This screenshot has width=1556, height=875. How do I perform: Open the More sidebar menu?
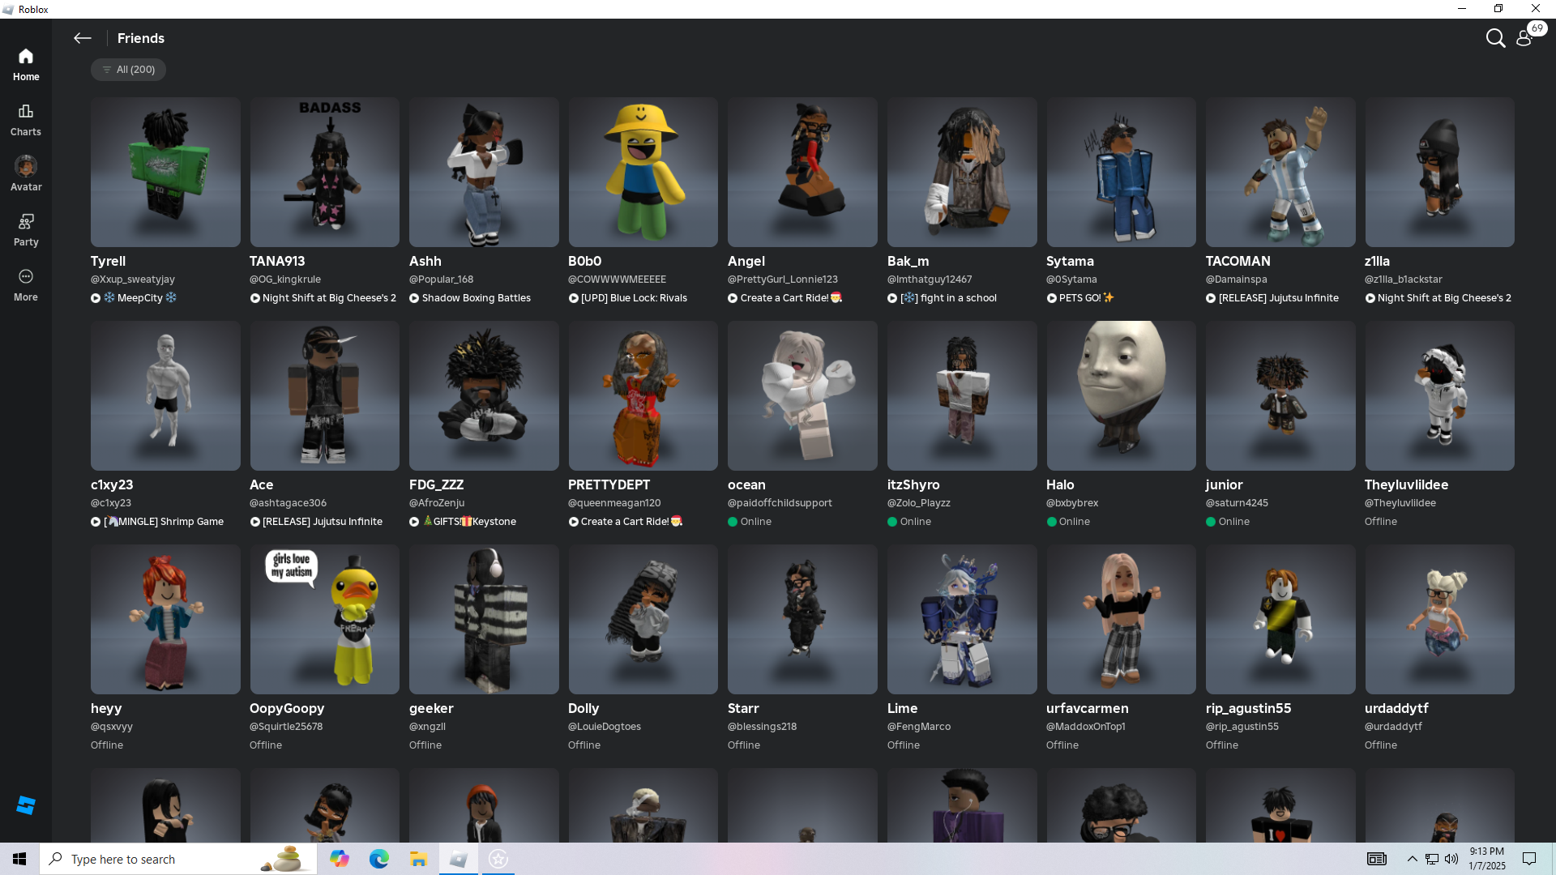pos(26,285)
